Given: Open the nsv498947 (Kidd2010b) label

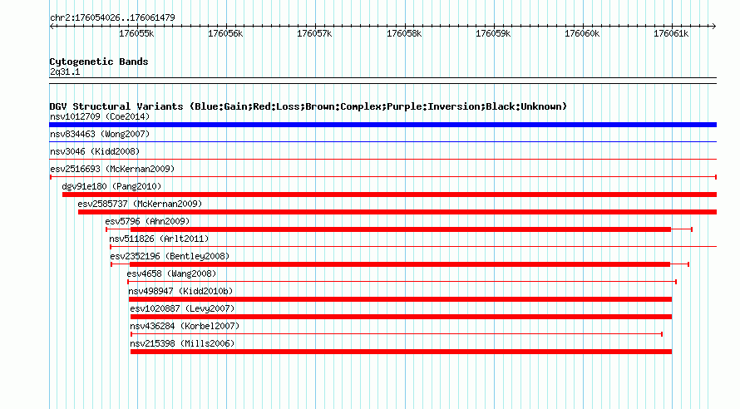Looking at the screenshot, I should 180,291.
